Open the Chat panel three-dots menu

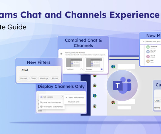click(x=57, y=70)
